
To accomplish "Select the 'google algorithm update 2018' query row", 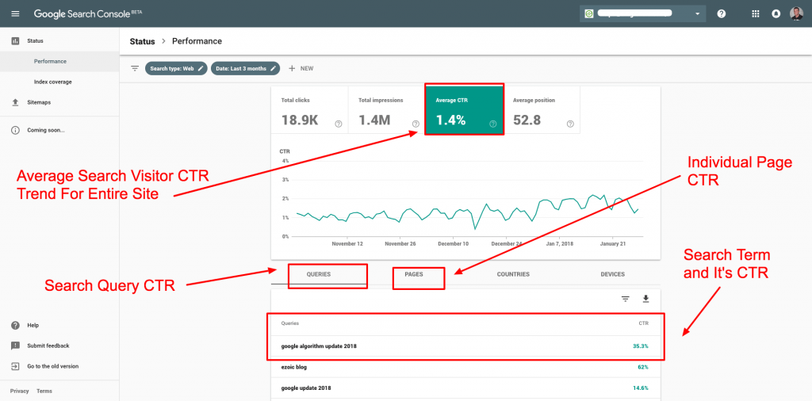I will tap(465, 346).
